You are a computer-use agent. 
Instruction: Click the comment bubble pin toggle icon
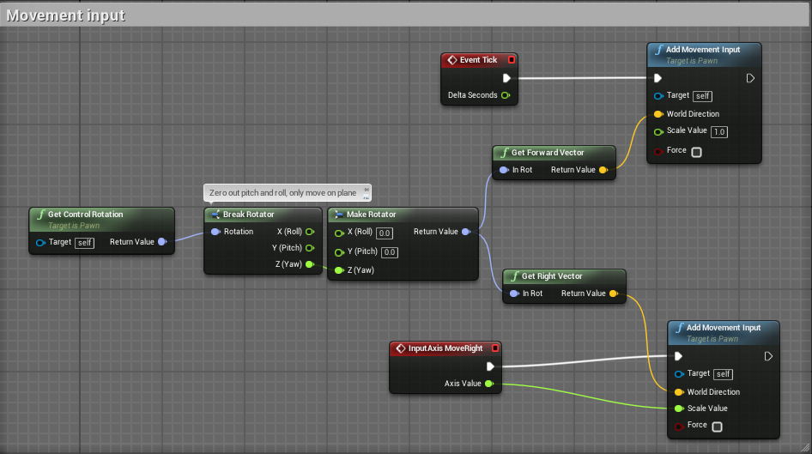click(x=367, y=190)
